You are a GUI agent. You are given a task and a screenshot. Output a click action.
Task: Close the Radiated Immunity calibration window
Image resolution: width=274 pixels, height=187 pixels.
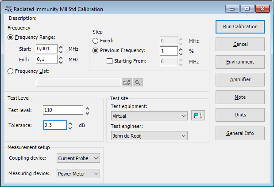[262, 9]
